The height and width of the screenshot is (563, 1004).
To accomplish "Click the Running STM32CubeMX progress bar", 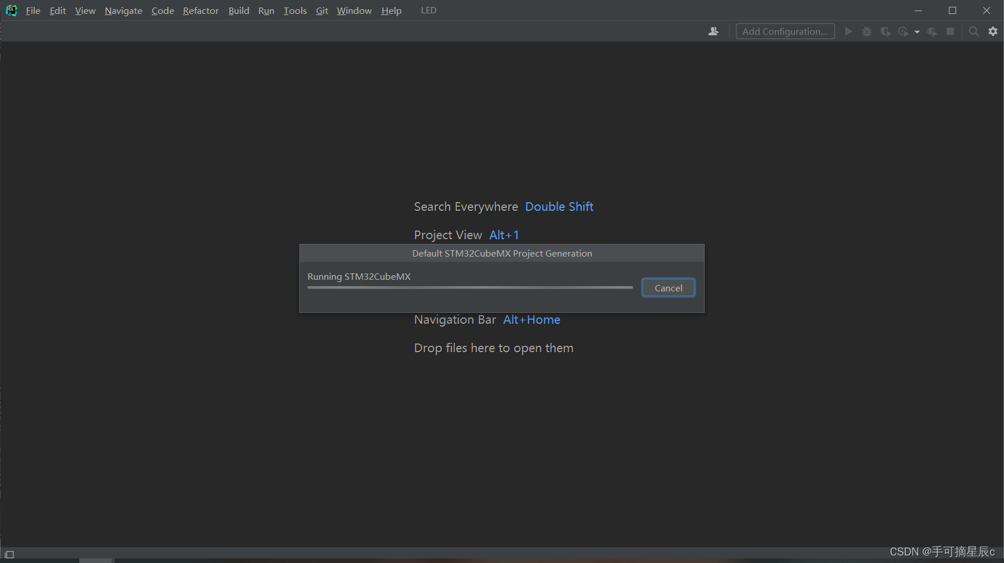I will [x=470, y=287].
